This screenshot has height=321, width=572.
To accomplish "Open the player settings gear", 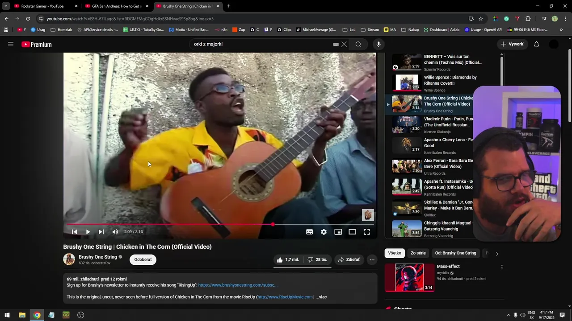I will pyautogui.click(x=324, y=232).
